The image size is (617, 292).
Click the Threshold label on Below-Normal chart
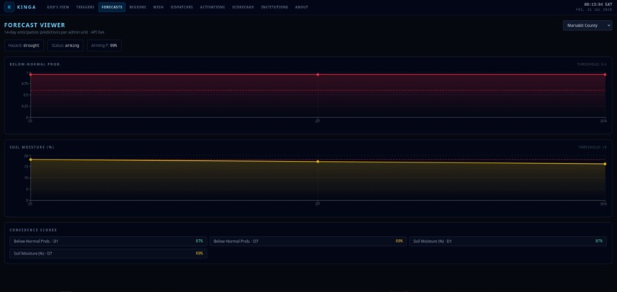[x=592, y=64]
